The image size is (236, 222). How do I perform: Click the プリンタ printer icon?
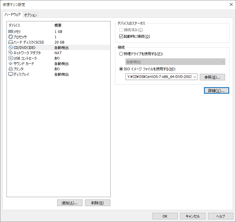[11, 69]
